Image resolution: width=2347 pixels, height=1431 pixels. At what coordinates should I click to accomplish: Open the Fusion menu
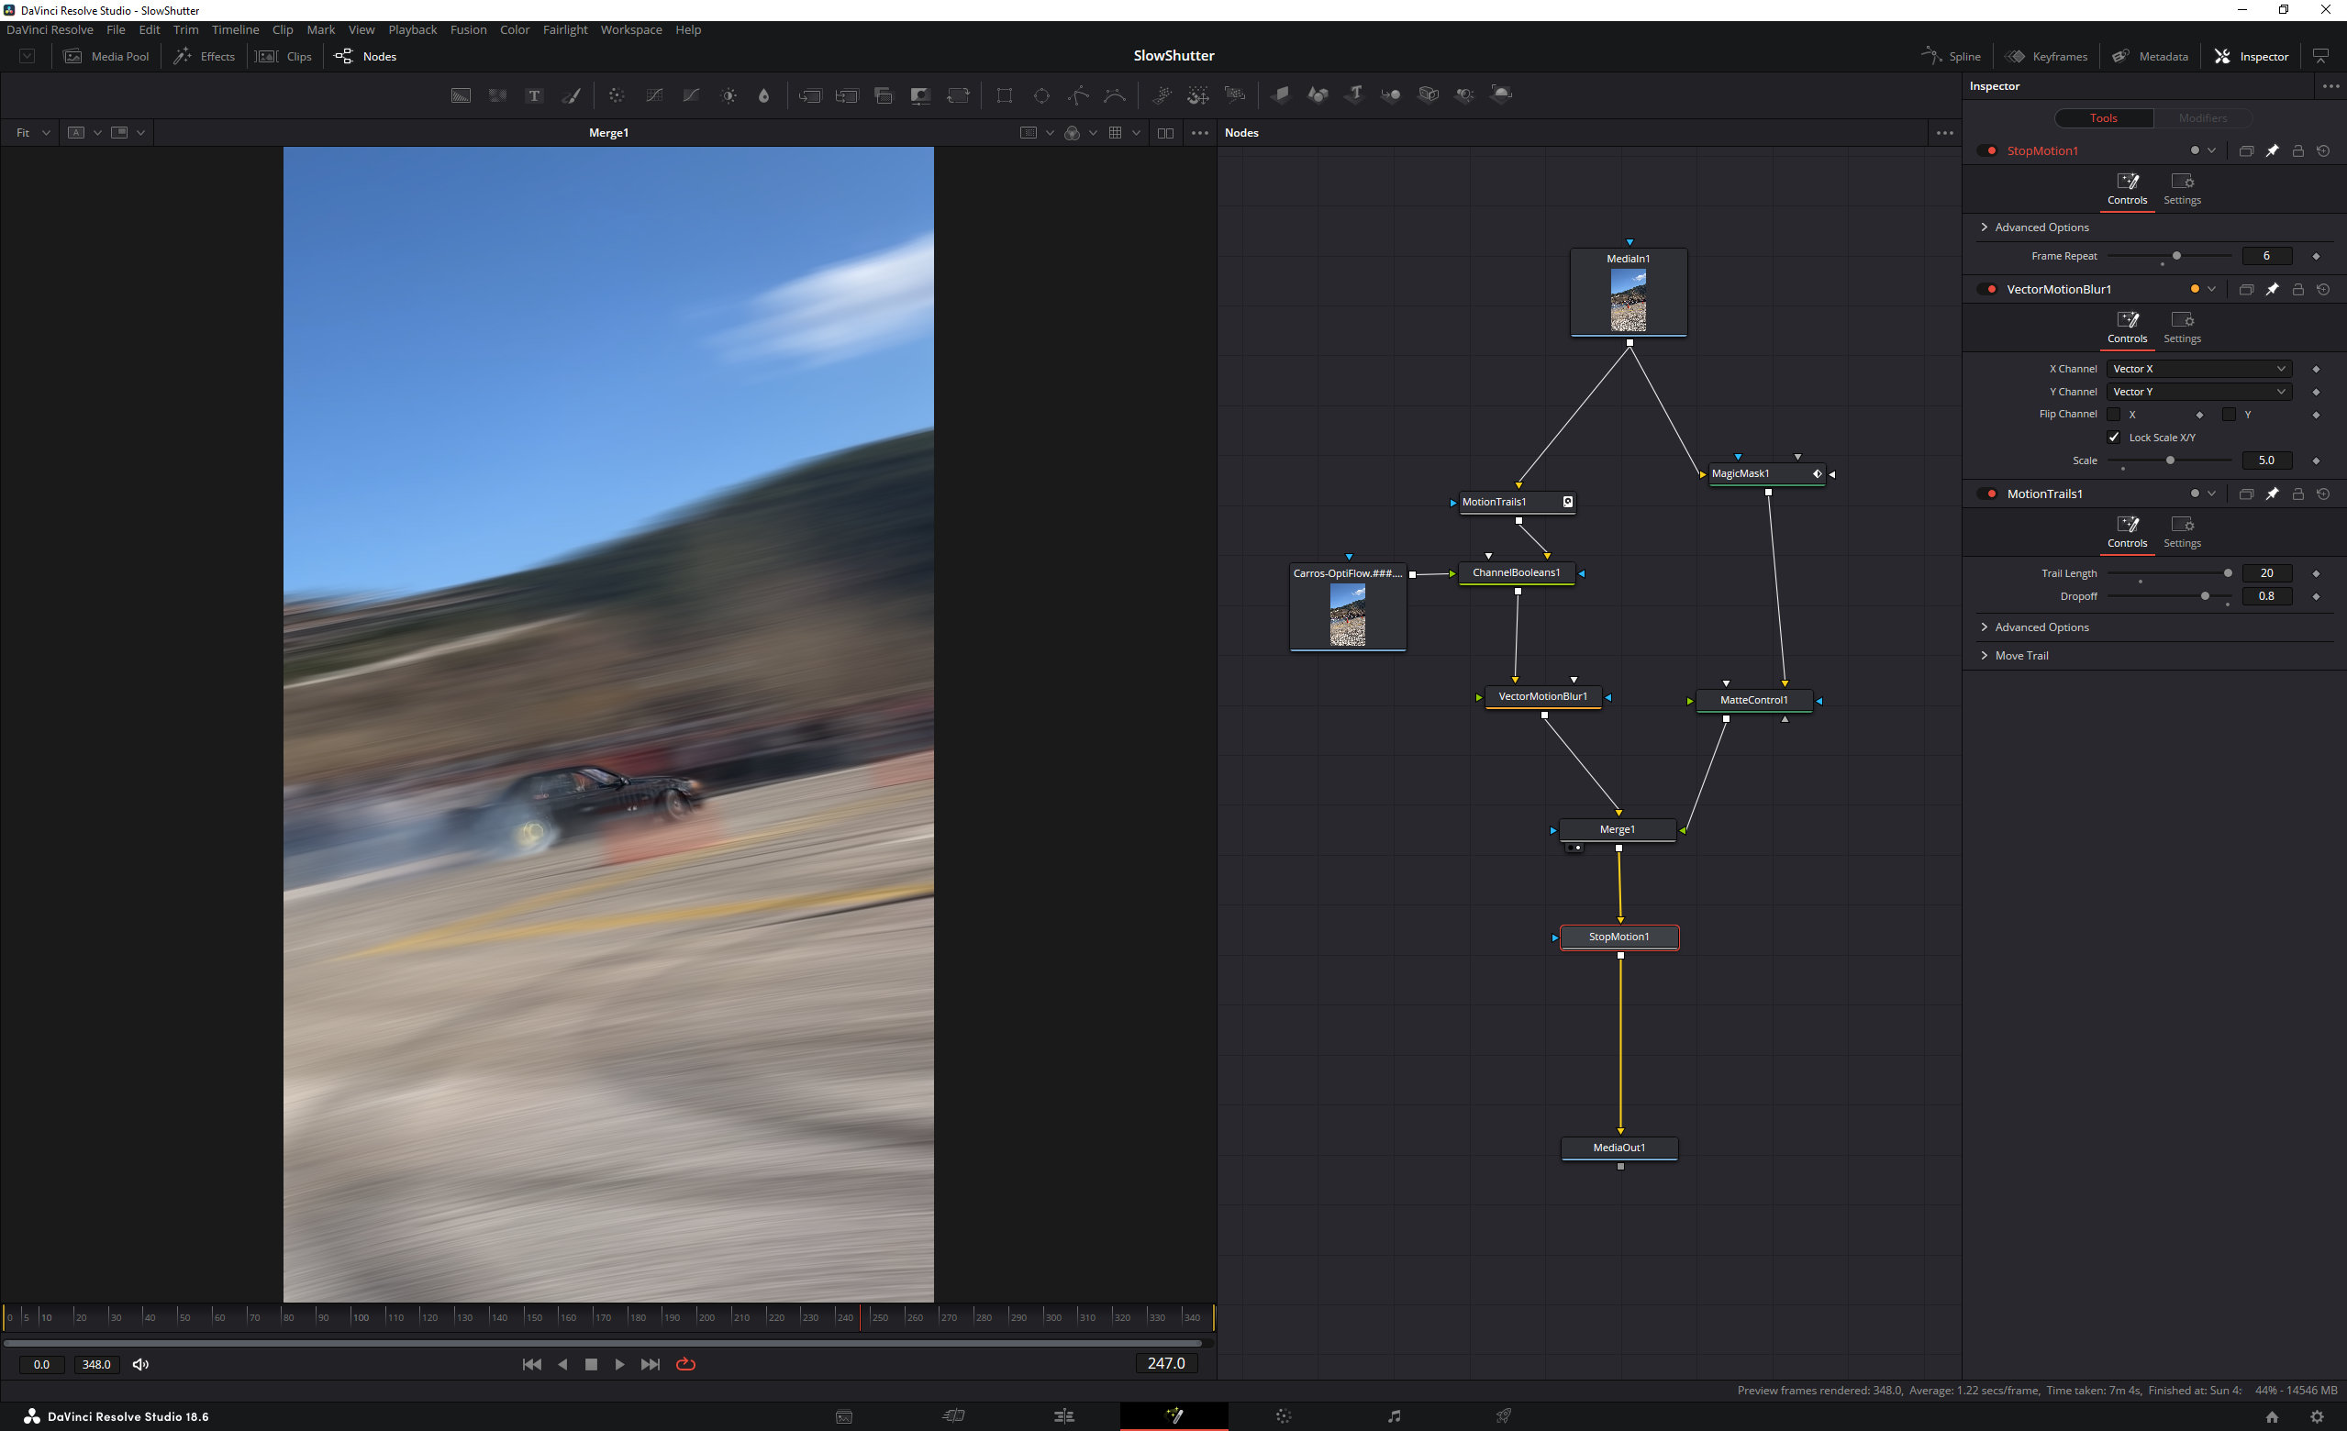pos(468,29)
